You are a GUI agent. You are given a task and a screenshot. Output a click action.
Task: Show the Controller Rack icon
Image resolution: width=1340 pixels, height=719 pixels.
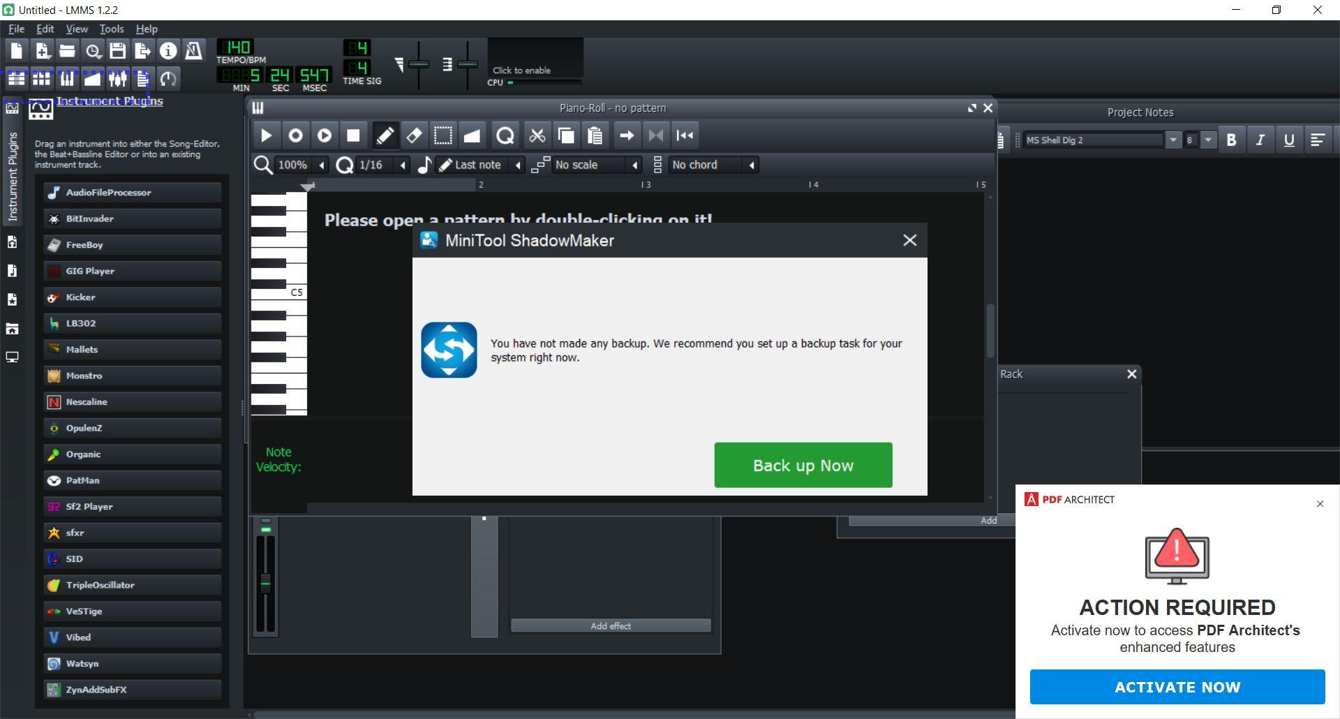(168, 78)
